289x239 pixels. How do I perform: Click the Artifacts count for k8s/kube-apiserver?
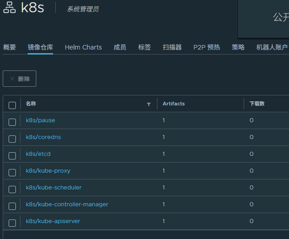pyautogui.click(x=164, y=221)
